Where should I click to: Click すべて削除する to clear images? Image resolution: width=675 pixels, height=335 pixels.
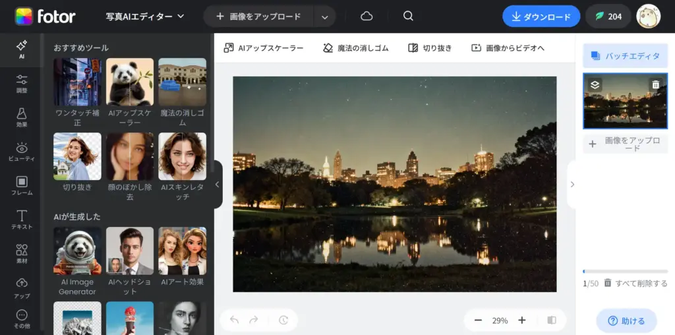pos(636,284)
